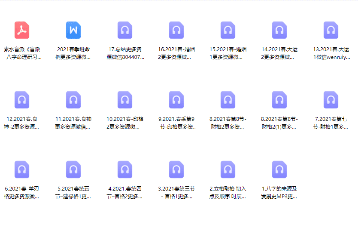Open the audio icon for 9.2021.春季第9节-印格
Screen dimensions: 358x231
[176, 100]
